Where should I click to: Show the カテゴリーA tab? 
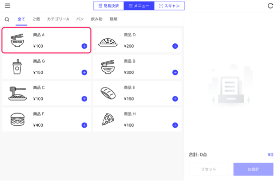tap(58, 19)
